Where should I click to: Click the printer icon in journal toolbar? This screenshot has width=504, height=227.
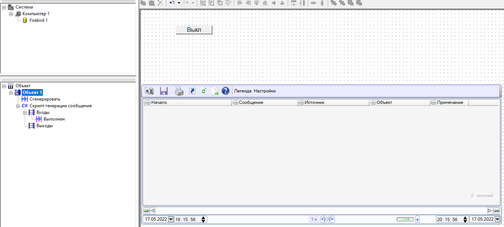click(x=179, y=91)
